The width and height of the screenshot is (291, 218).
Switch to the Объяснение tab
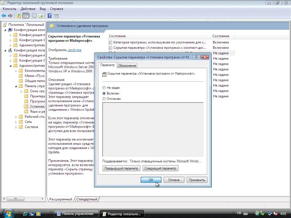pos(127,66)
